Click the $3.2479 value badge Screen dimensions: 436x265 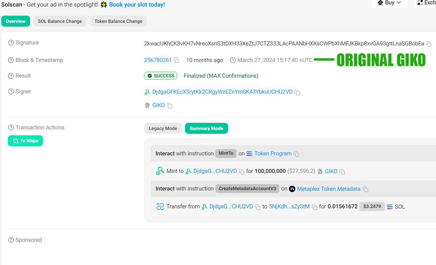[x=372, y=207]
